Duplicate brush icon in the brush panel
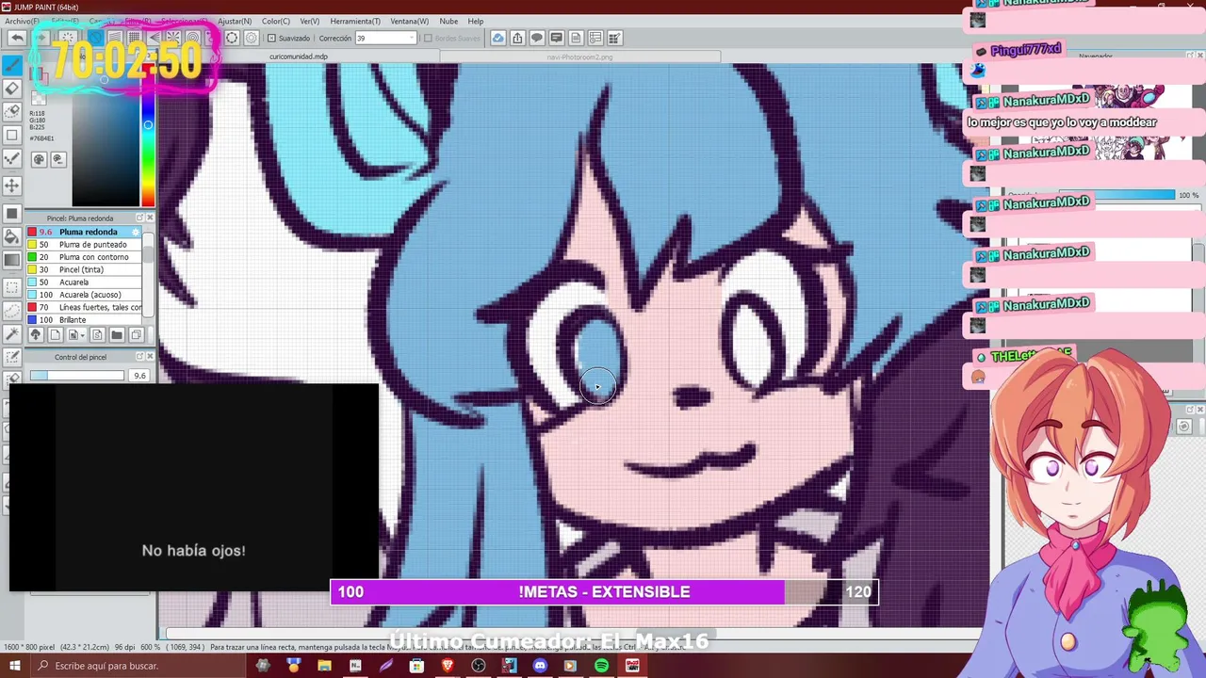Image resolution: width=1206 pixels, height=678 pixels. (x=137, y=335)
